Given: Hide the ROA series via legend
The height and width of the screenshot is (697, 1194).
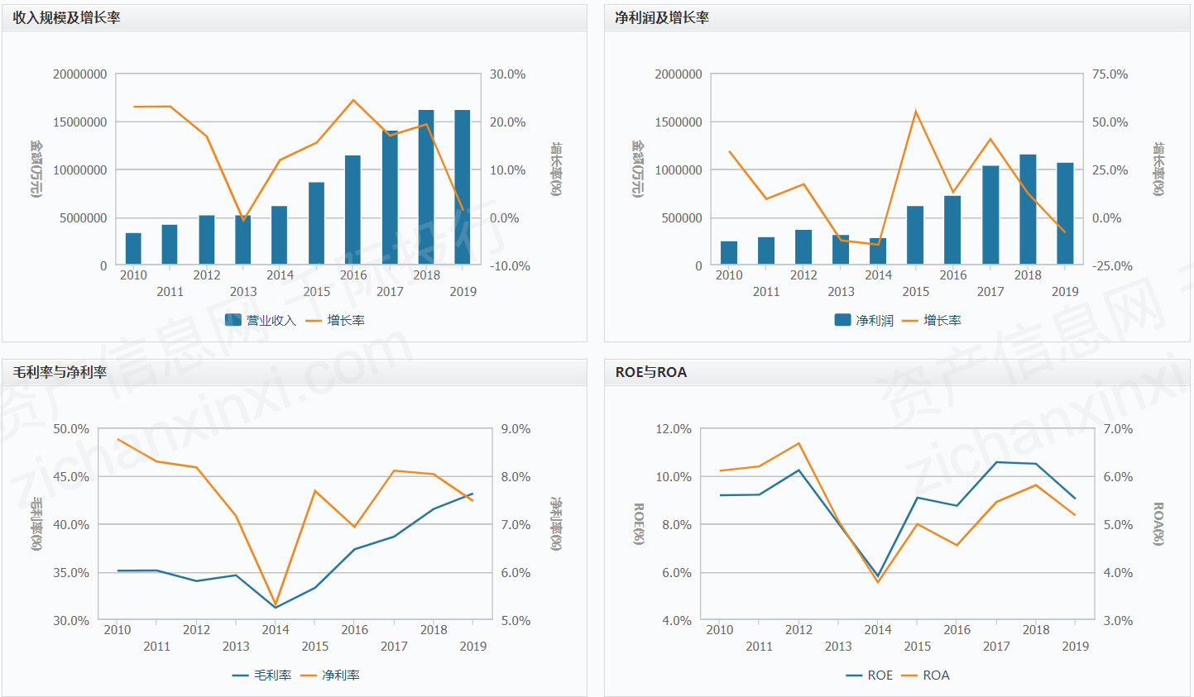Looking at the screenshot, I should pos(909,676).
